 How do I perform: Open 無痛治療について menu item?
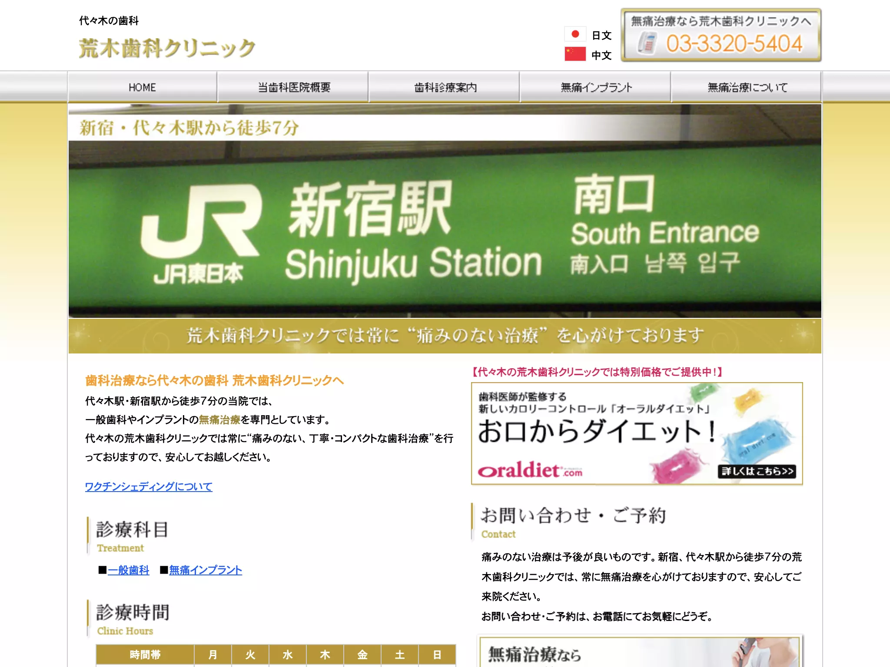[747, 87]
